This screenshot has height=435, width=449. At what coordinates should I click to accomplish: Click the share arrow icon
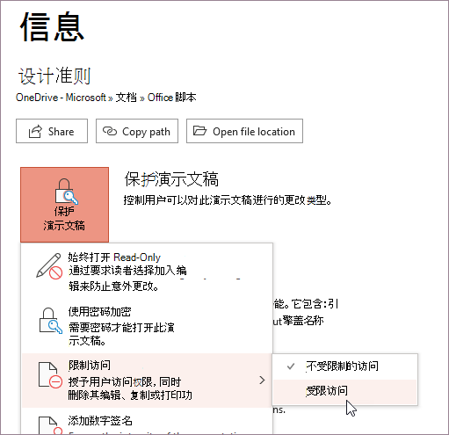click(35, 131)
